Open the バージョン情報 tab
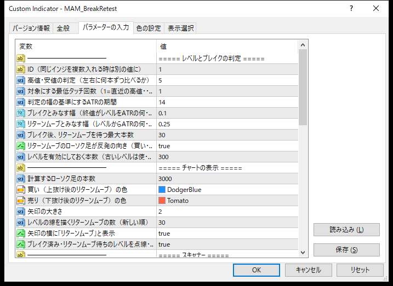The image size is (393, 286). [31, 28]
